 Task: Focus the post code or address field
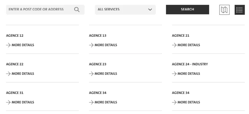click(x=40, y=9)
